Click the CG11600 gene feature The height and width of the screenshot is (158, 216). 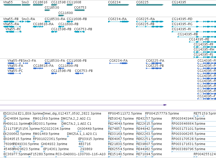[x=61, y=15]
